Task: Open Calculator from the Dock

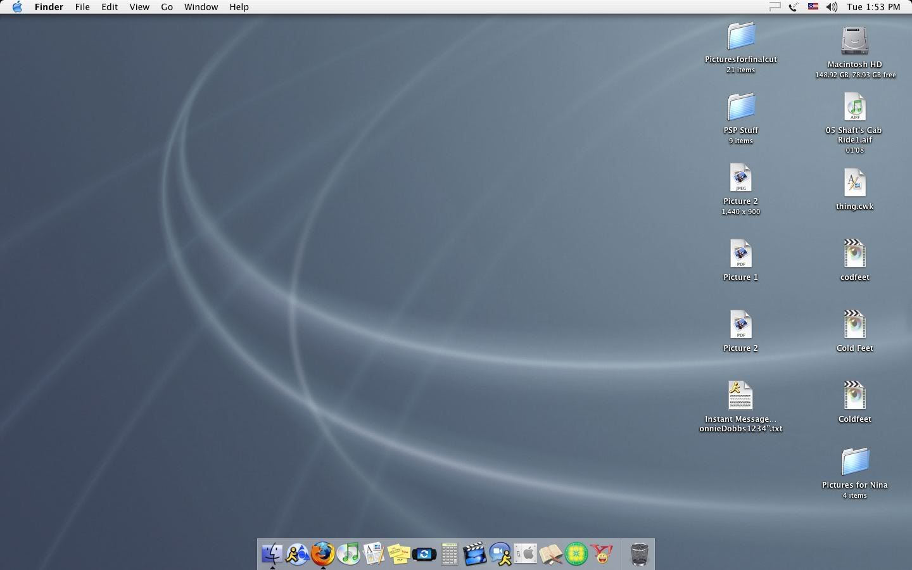Action: (x=450, y=554)
